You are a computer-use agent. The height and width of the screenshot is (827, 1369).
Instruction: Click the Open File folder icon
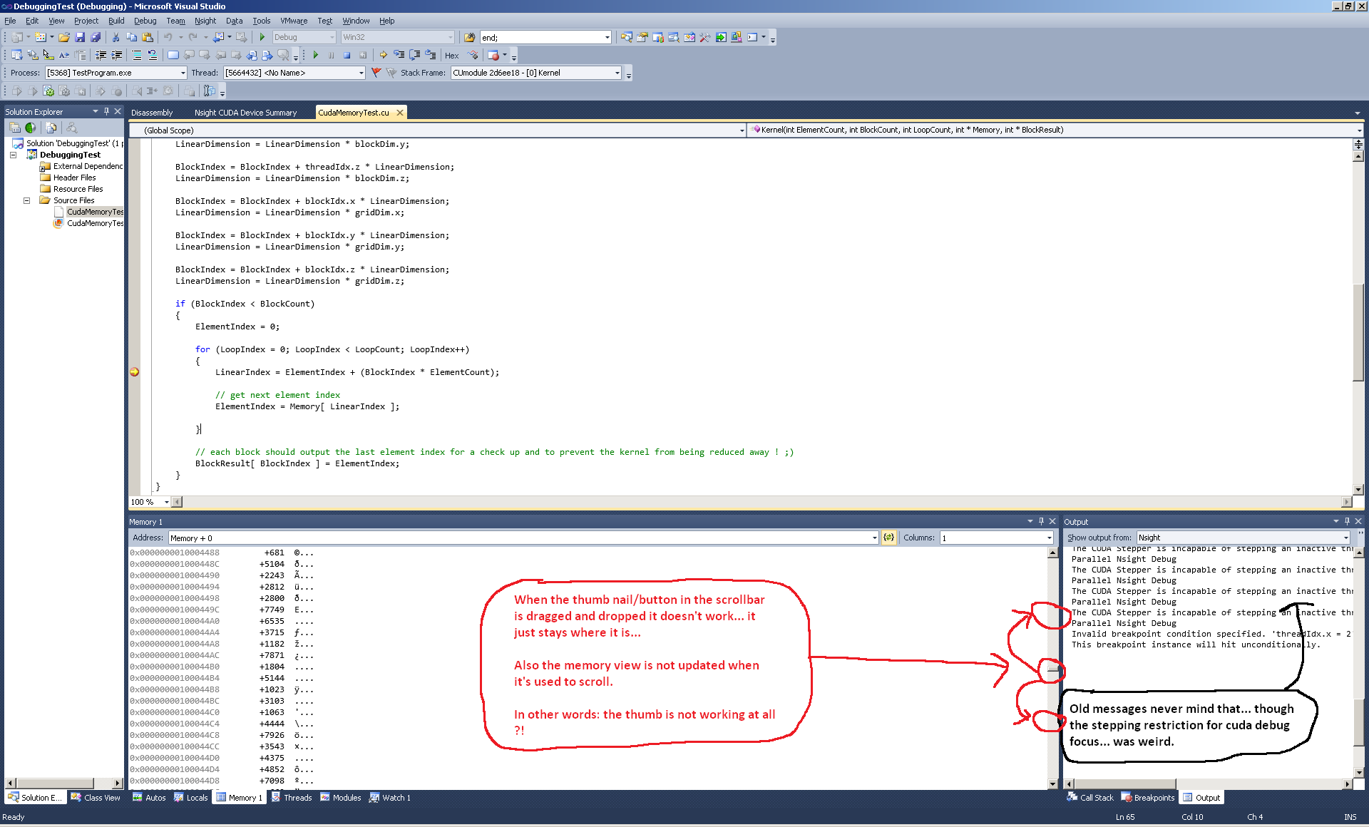click(x=64, y=37)
